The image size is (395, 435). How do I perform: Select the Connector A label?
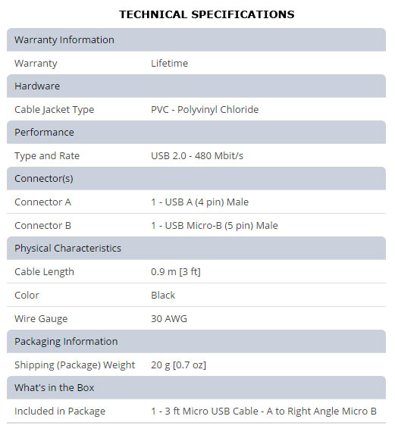point(42,202)
